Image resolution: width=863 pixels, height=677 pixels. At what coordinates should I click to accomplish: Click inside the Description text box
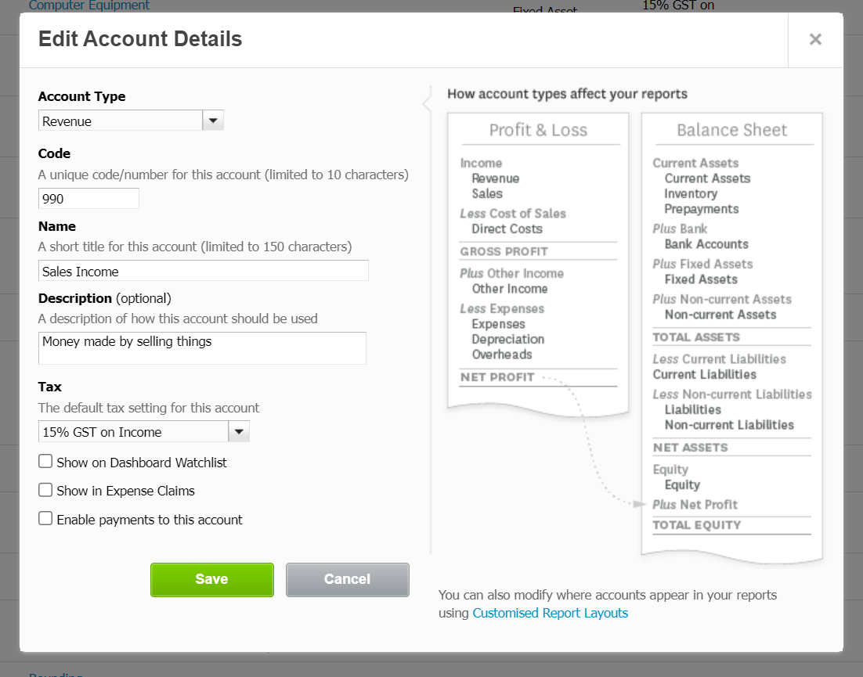click(202, 348)
